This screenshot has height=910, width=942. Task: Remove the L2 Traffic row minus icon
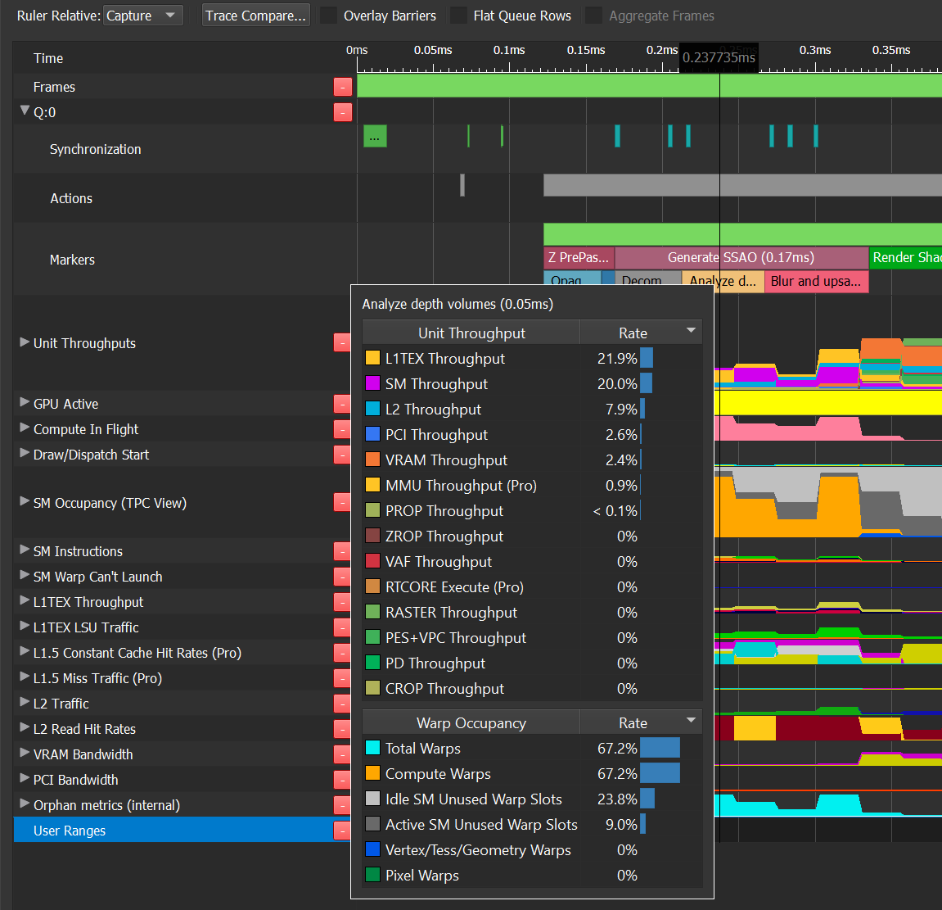coord(343,704)
